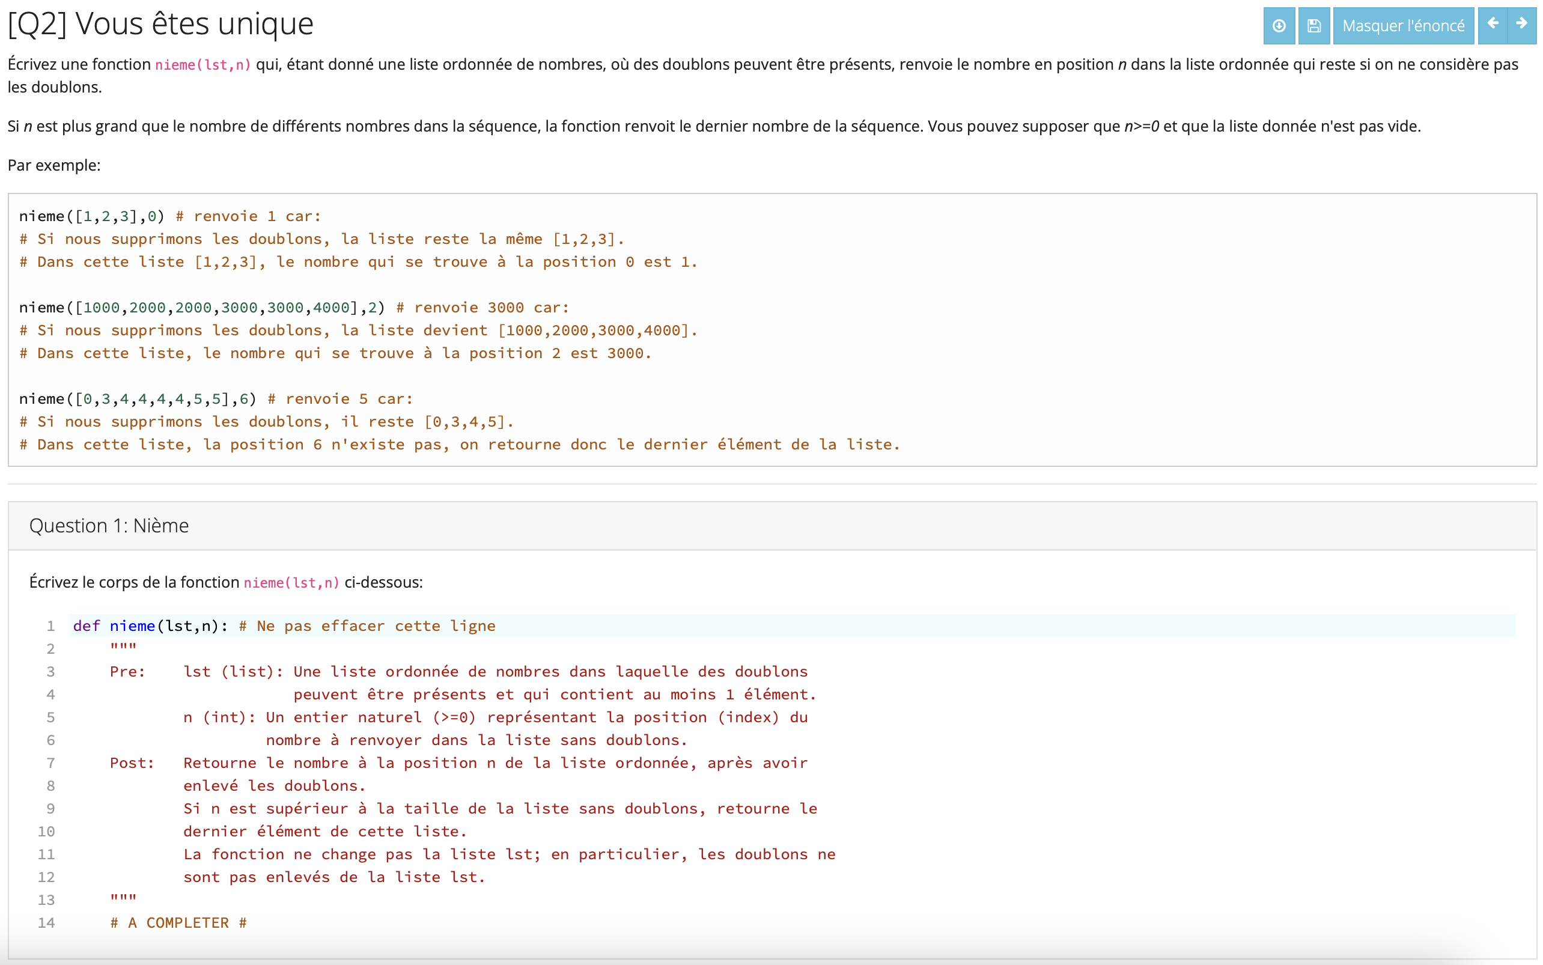
Task: Click comment 'la liste devient [1000,2000,3000,4000]'
Action: (519, 330)
